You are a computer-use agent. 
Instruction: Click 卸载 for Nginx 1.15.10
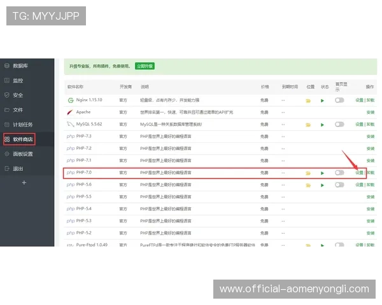tap(371, 100)
